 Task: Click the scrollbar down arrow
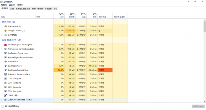tap(205, 101)
